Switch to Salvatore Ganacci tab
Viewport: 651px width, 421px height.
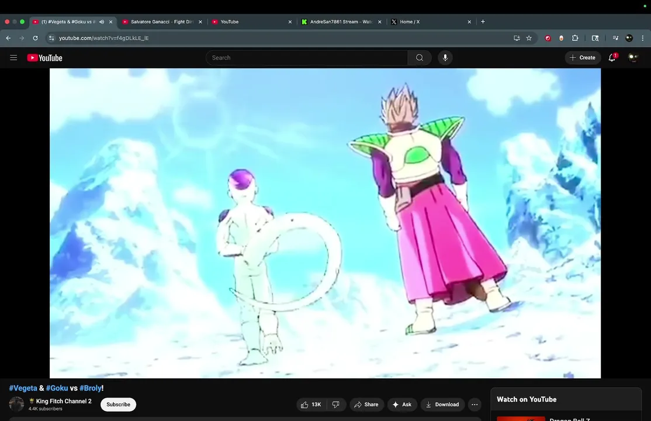pyautogui.click(x=162, y=22)
